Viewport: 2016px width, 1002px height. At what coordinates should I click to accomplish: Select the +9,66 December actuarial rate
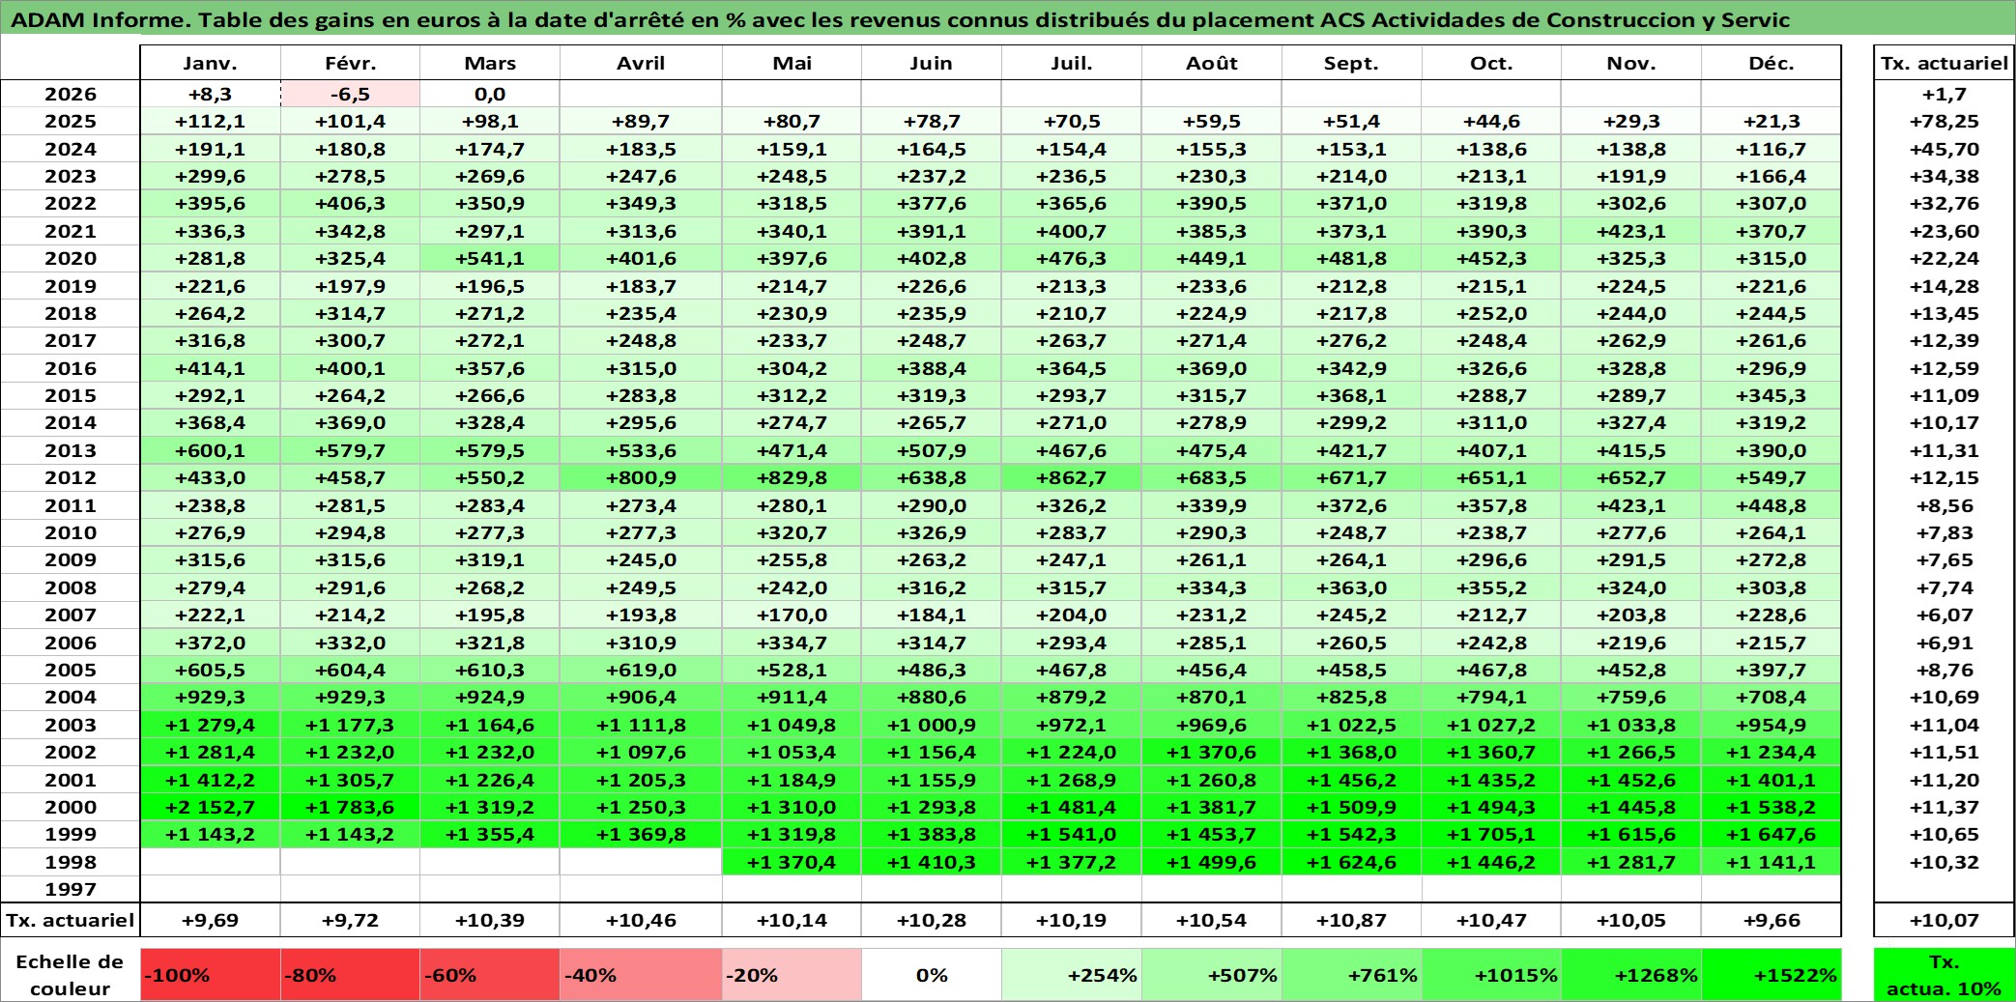[1771, 920]
